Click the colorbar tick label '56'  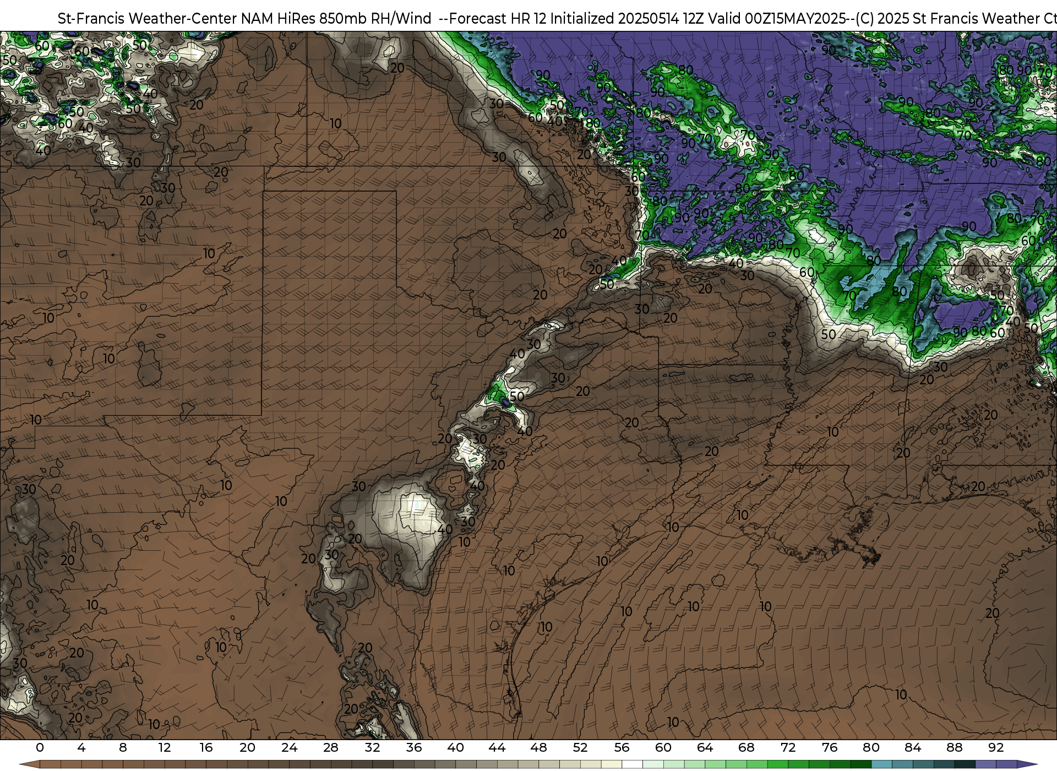(622, 747)
